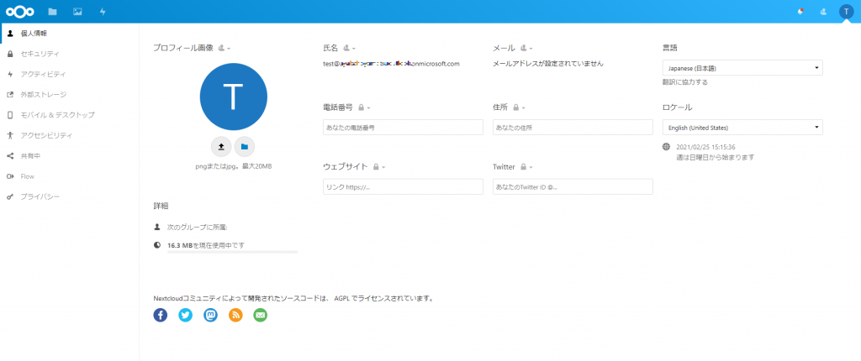Click pngまたはjpg。最大20MB hint text
The image size is (861, 361).
click(234, 165)
